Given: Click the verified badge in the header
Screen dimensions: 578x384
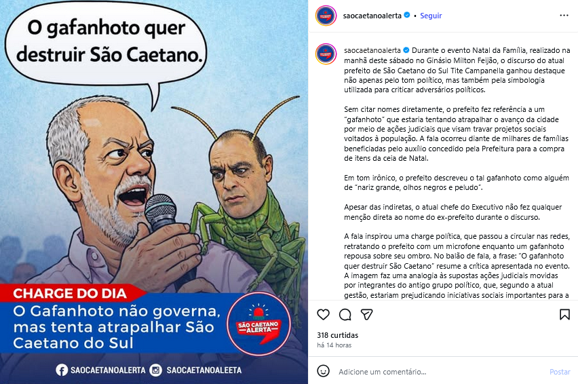Looking at the screenshot, I should tap(407, 16).
